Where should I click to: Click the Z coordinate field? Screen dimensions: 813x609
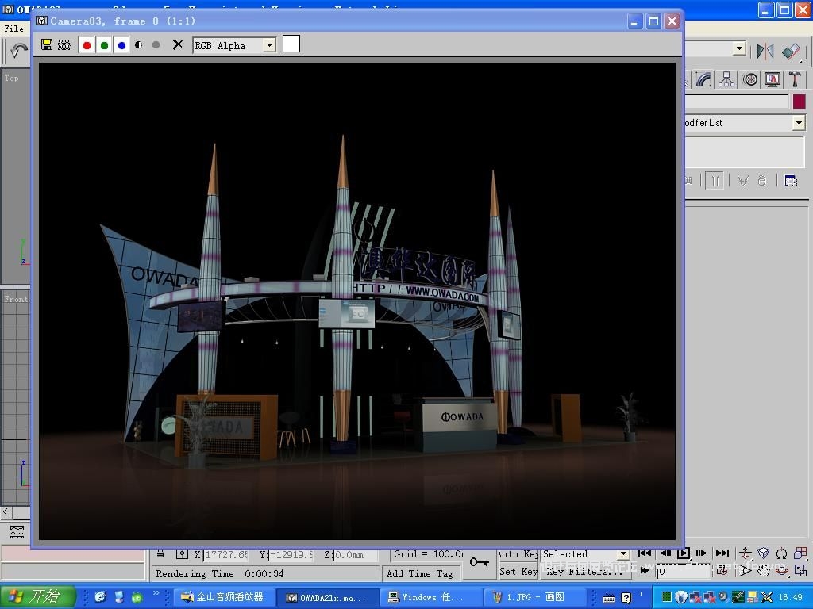tap(356, 554)
